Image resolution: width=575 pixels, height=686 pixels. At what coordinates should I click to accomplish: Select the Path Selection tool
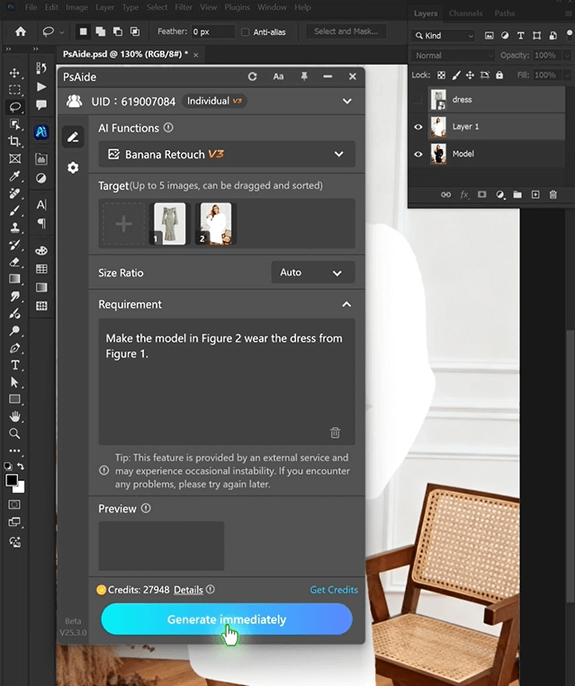pos(14,382)
